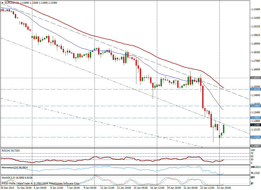Select the 1.11526 horizontal level price tag

click(256, 137)
